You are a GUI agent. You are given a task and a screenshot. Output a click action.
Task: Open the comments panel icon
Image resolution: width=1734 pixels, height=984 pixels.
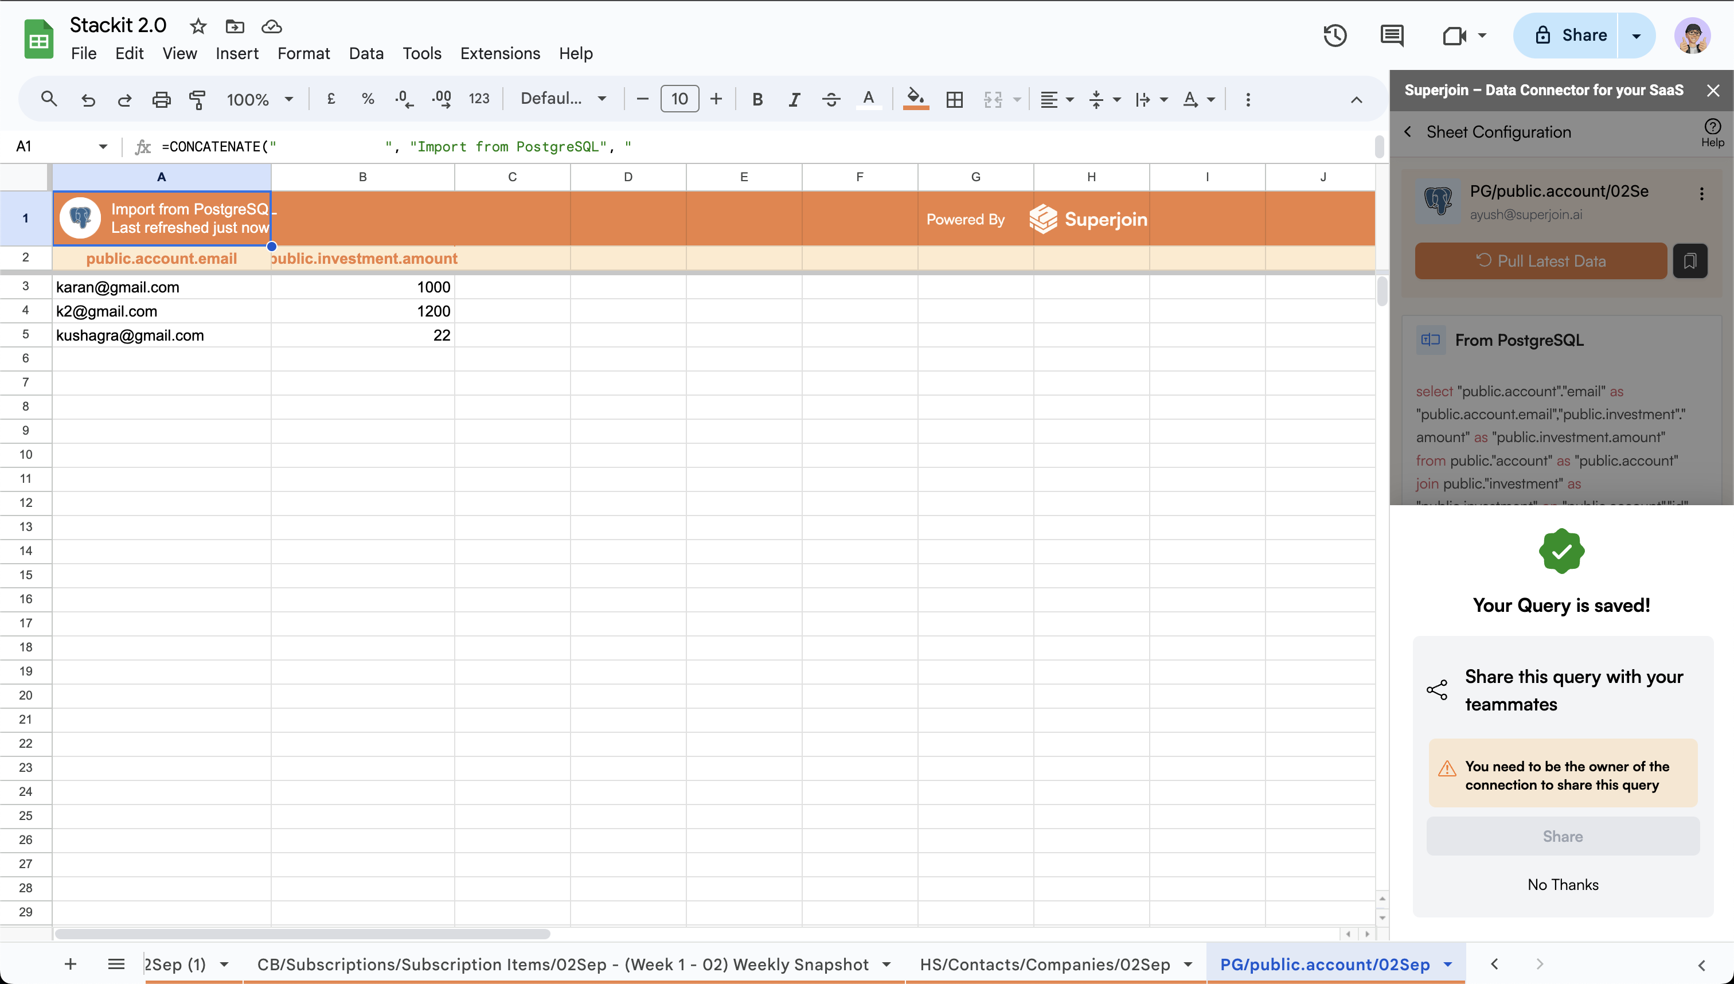(x=1392, y=35)
